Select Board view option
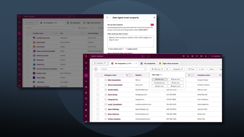244x137 pixels. [x=176, y=79]
